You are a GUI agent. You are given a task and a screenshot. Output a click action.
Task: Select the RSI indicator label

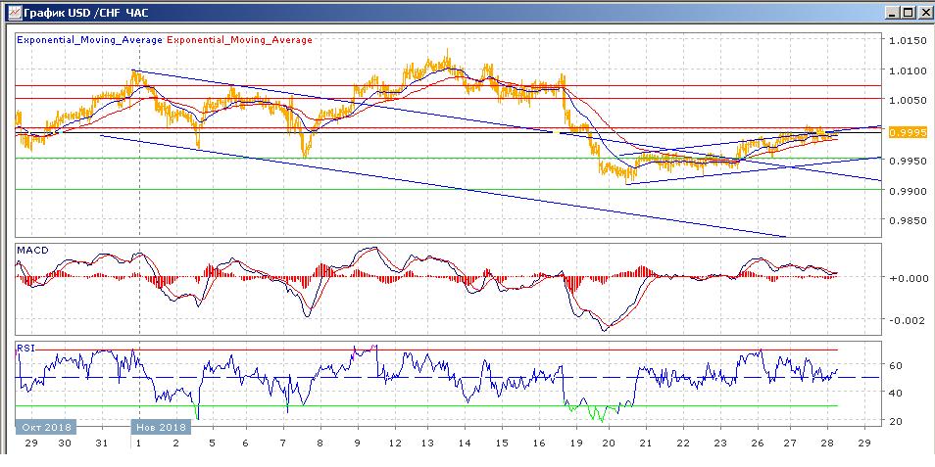tap(27, 347)
